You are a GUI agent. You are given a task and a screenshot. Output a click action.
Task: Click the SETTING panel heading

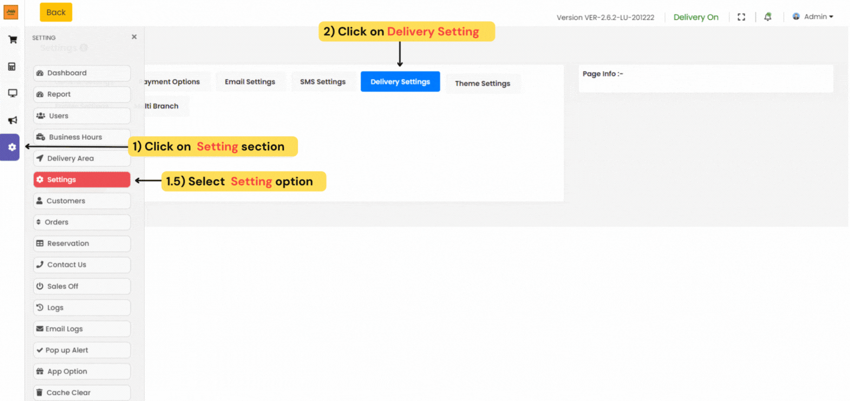[44, 38]
